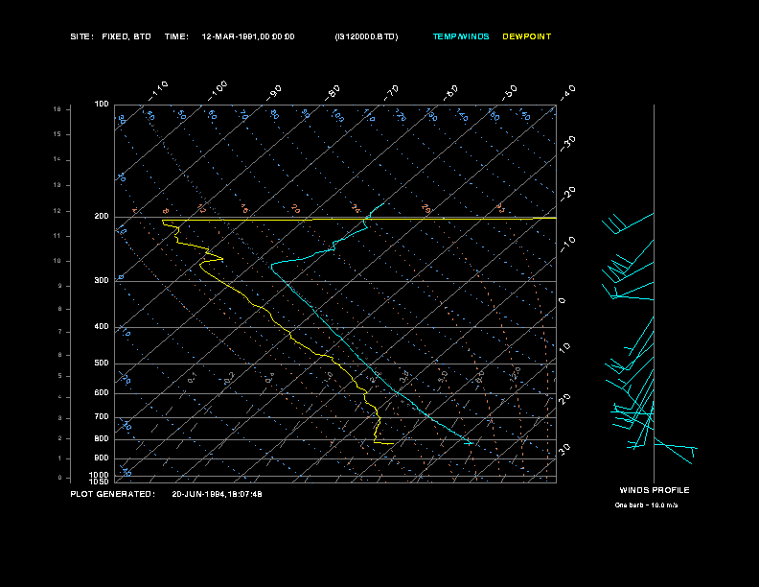Click the 600 pressure level label
The image size is (759, 587).
102,393
